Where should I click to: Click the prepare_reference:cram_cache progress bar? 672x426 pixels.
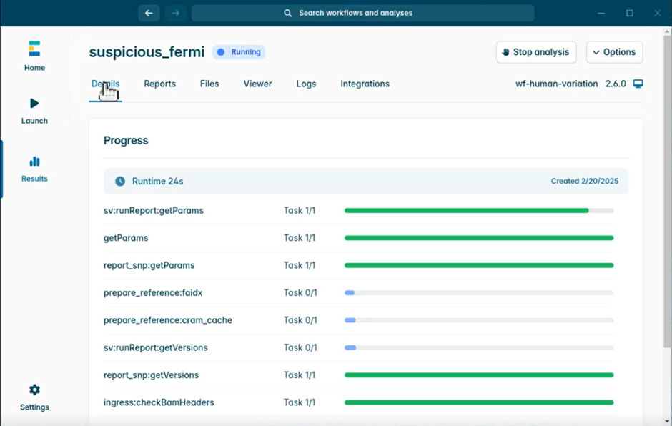[479, 320]
